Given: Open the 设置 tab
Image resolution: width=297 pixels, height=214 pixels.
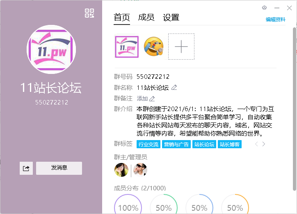Looking at the screenshot, I should (171, 17).
